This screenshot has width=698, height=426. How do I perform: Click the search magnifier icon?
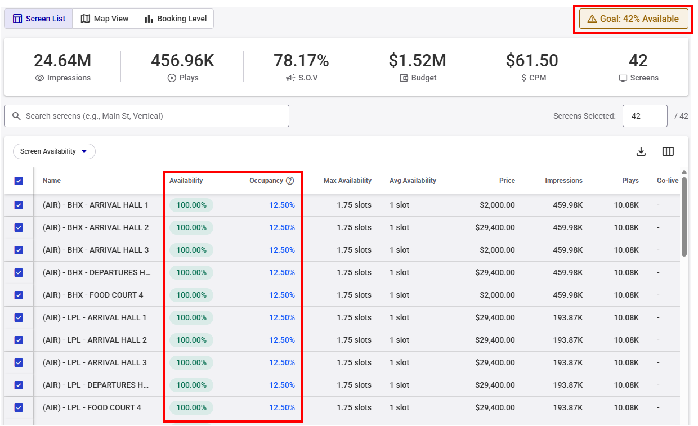(16, 116)
